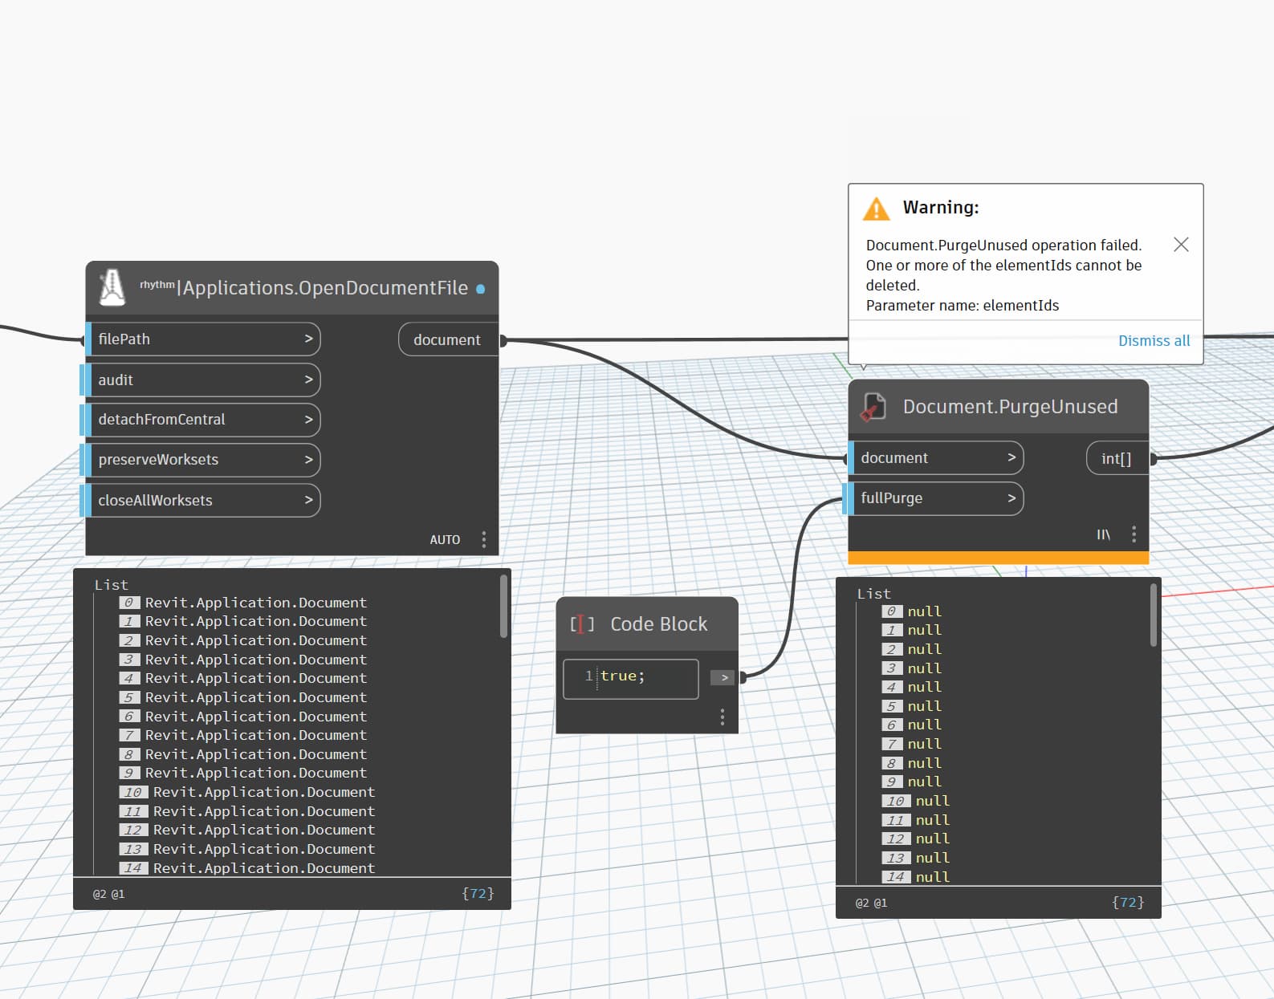Click the Document list preview scrollbar
Image resolution: width=1274 pixels, height=999 pixels.
(x=504, y=606)
